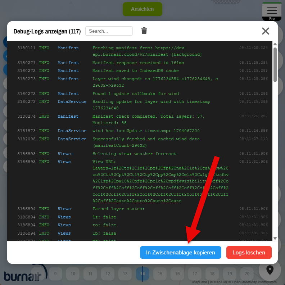Image resolution: width=285 pixels, height=285 pixels.
Task: Open the Ansichten views dropdown
Action: click(x=142, y=9)
